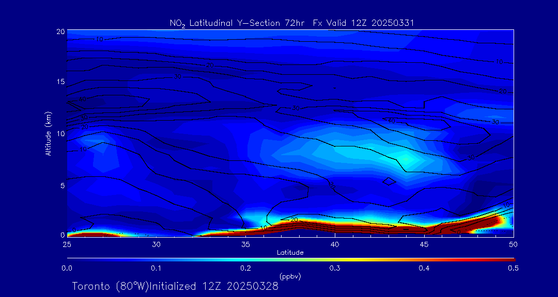Click altitude axis tick label '20'

click(60, 31)
